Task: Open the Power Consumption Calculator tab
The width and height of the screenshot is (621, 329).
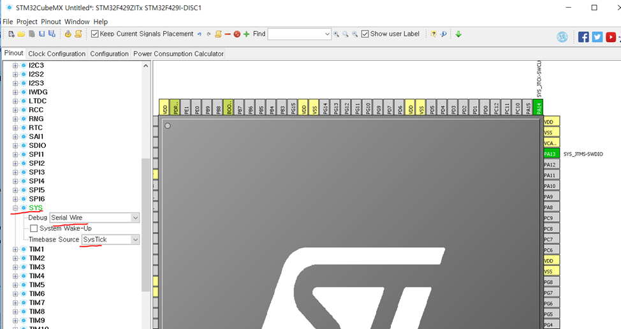Action: click(x=179, y=54)
